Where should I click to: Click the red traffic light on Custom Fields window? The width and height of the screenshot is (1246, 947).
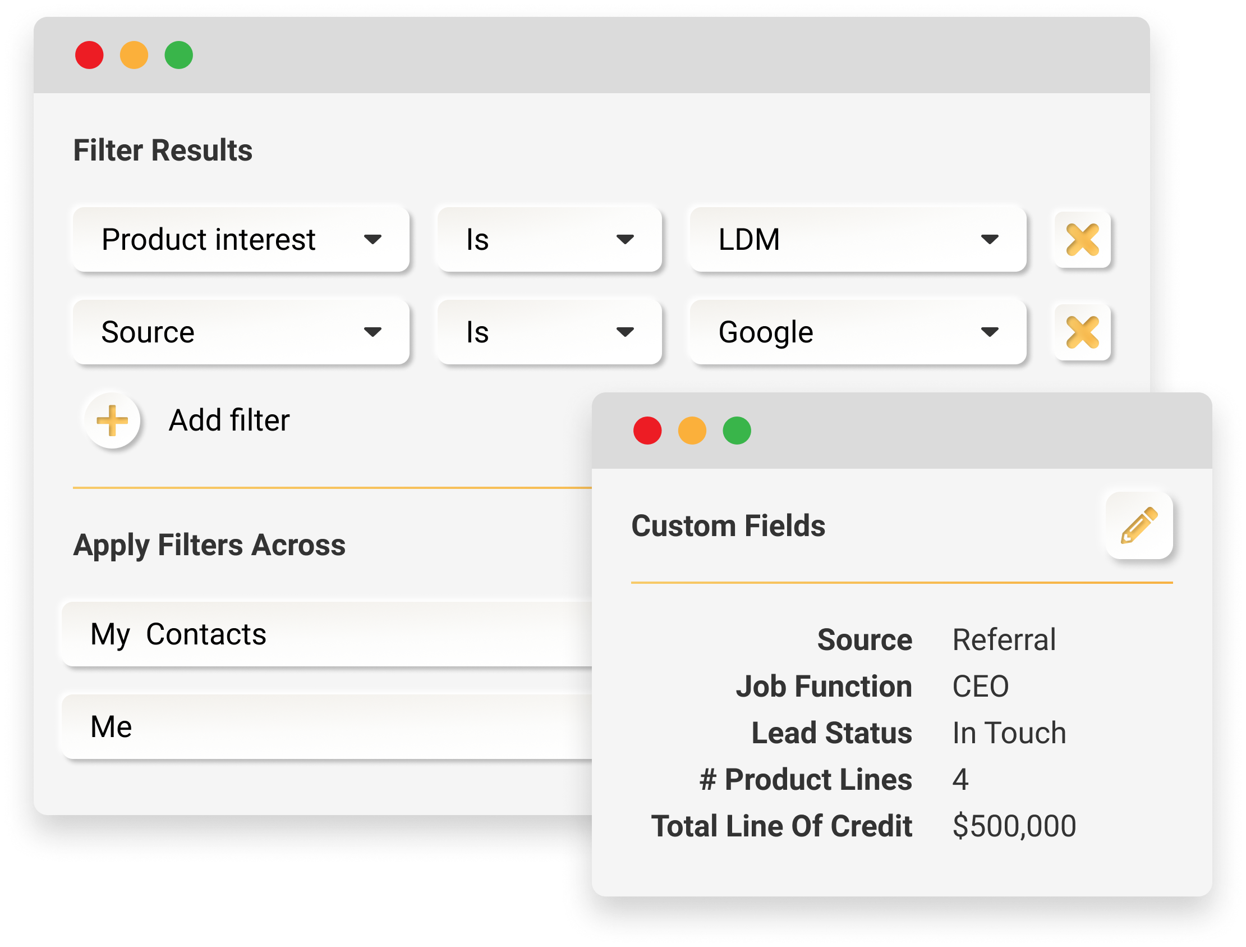point(647,430)
